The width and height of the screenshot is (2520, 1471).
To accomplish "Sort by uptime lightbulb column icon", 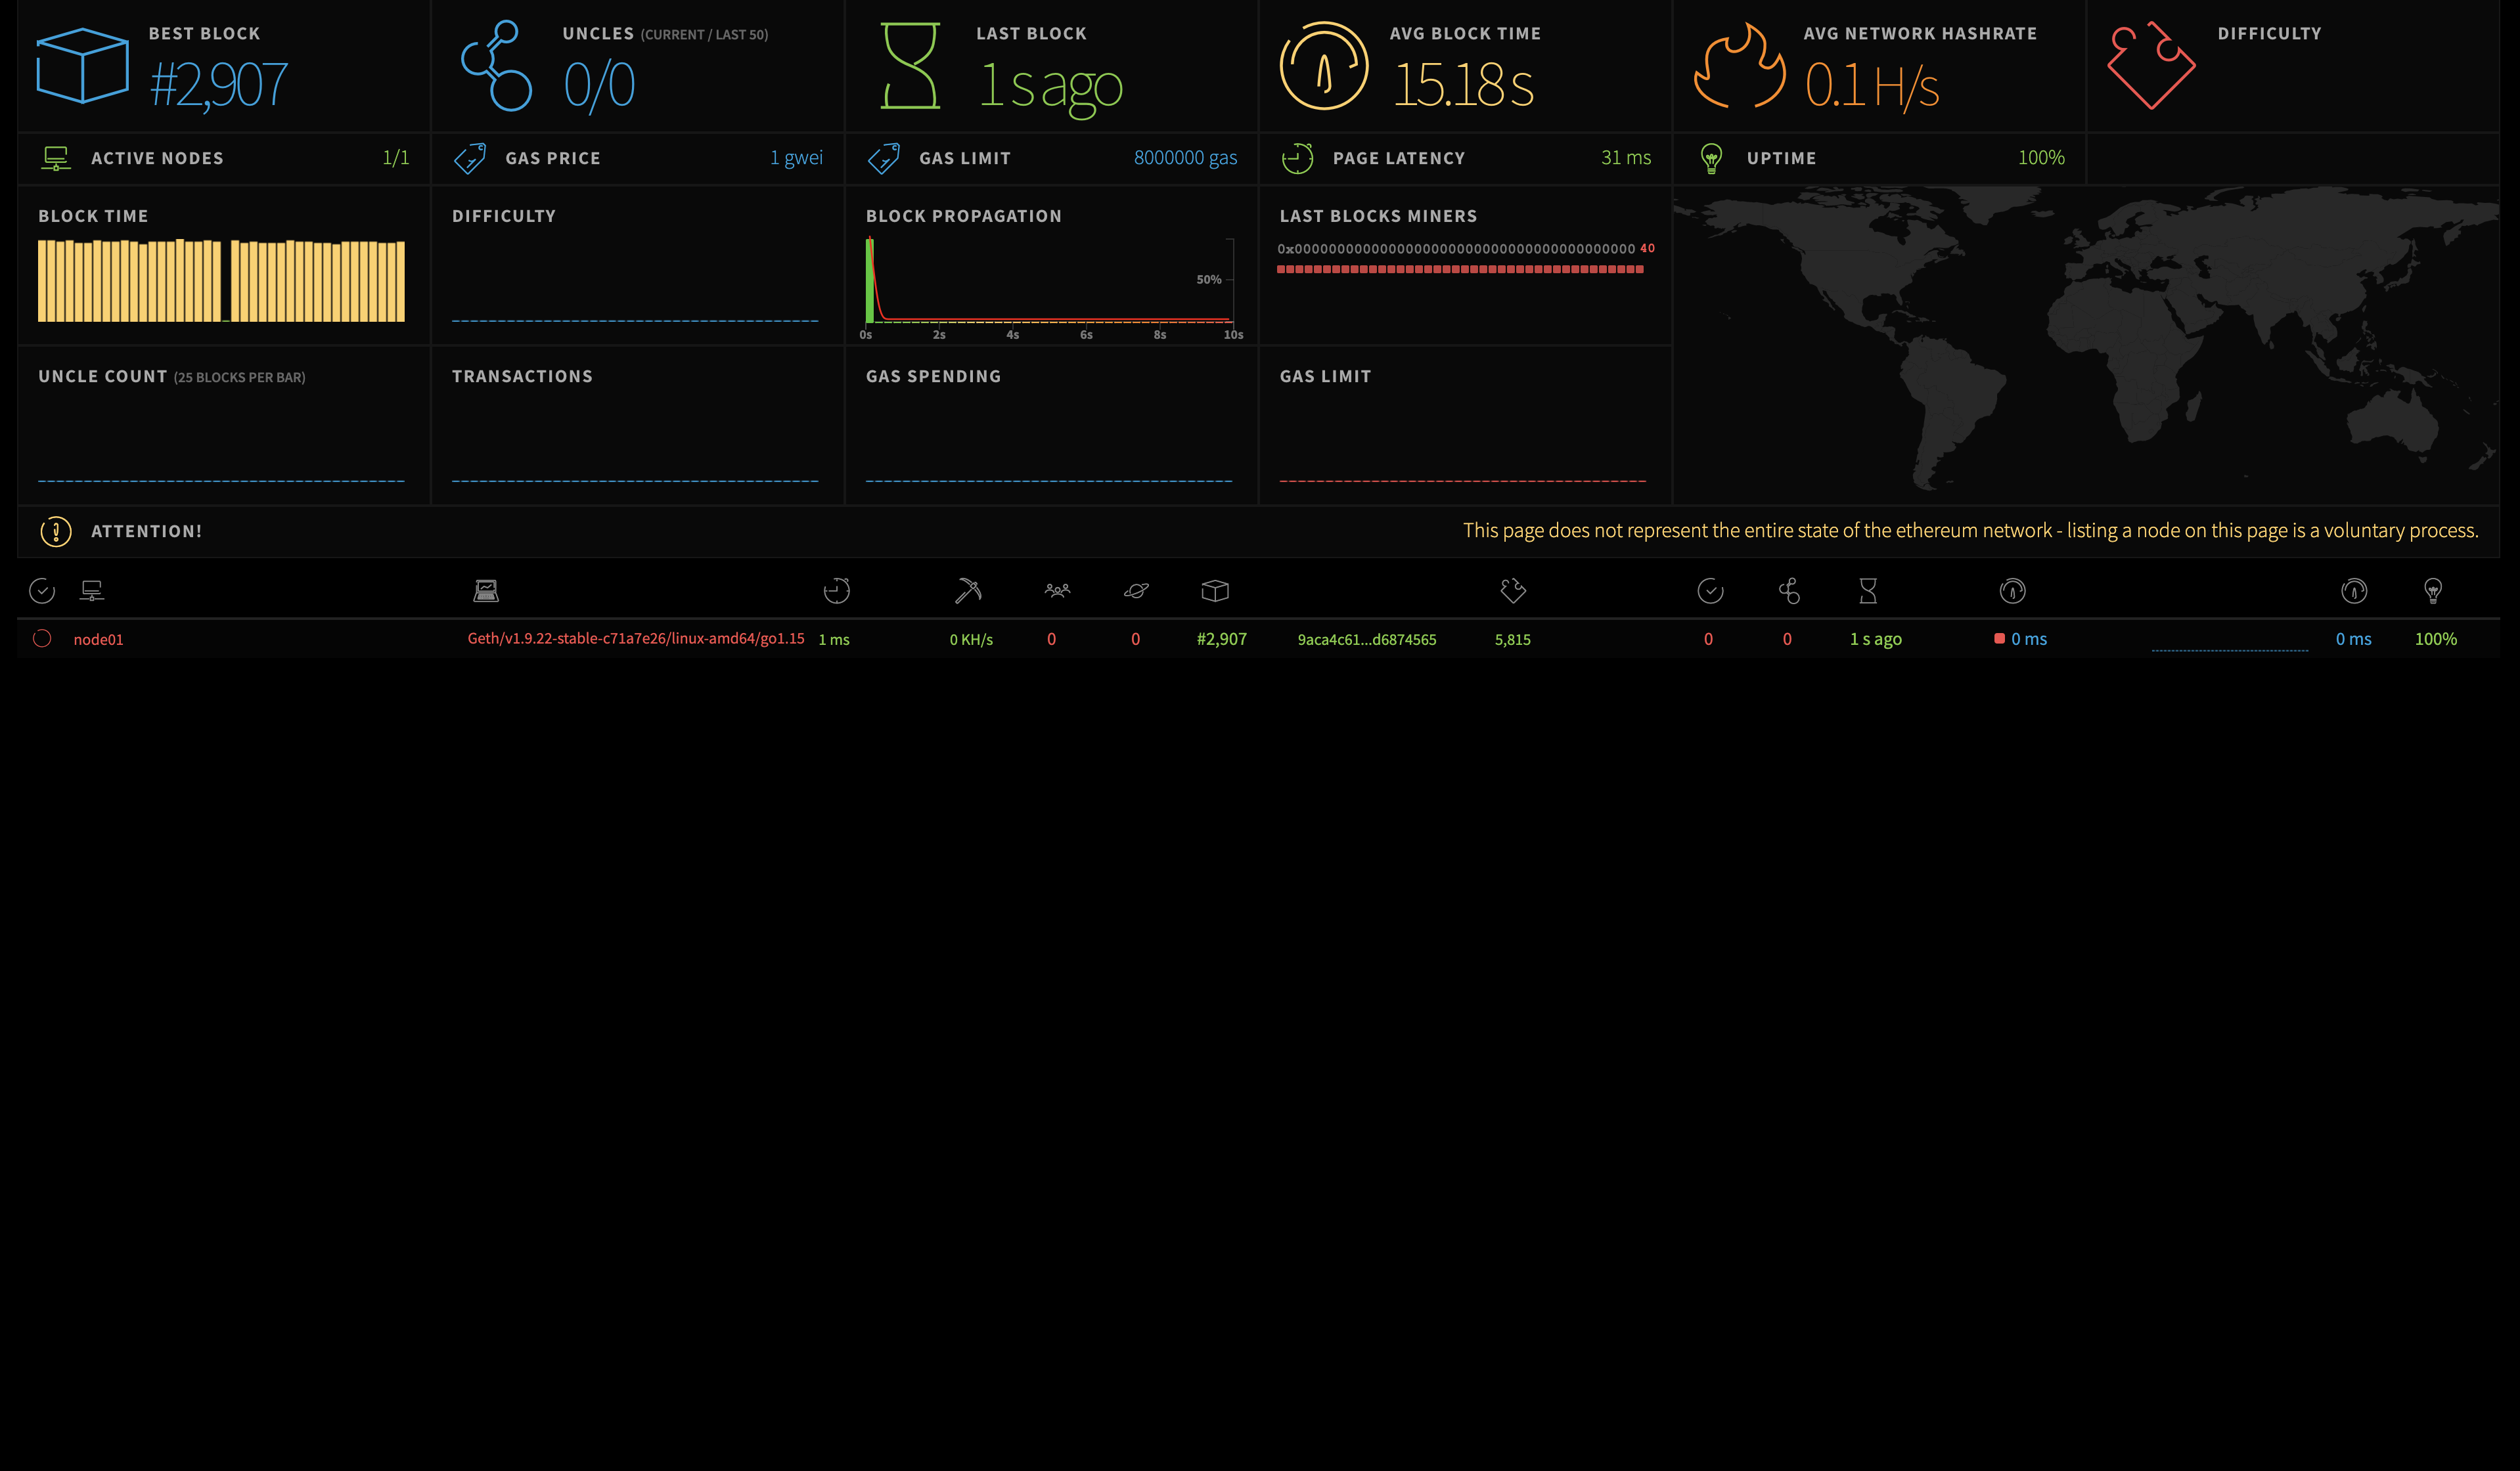I will 2433,590.
